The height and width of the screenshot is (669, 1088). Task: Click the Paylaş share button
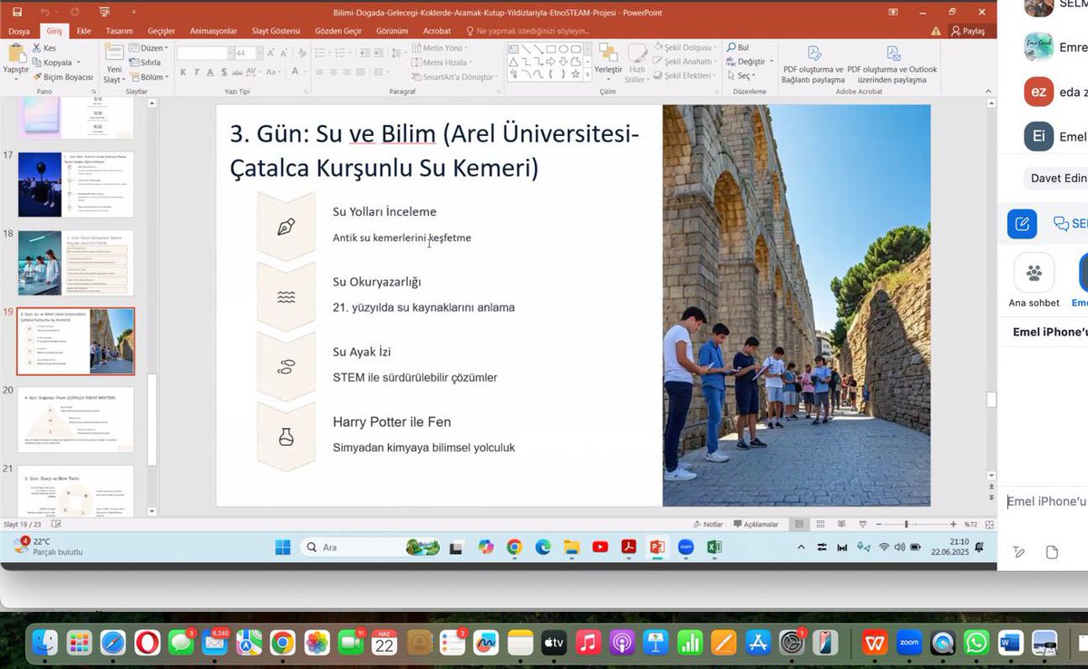point(967,31)
